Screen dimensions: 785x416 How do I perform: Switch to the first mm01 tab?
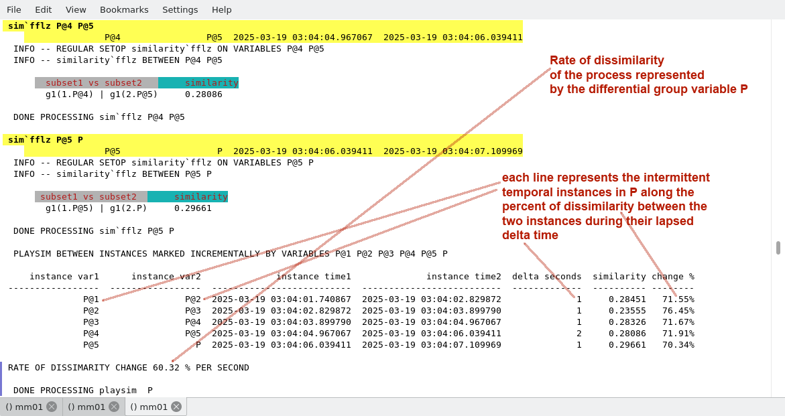[x=25, y=407]
